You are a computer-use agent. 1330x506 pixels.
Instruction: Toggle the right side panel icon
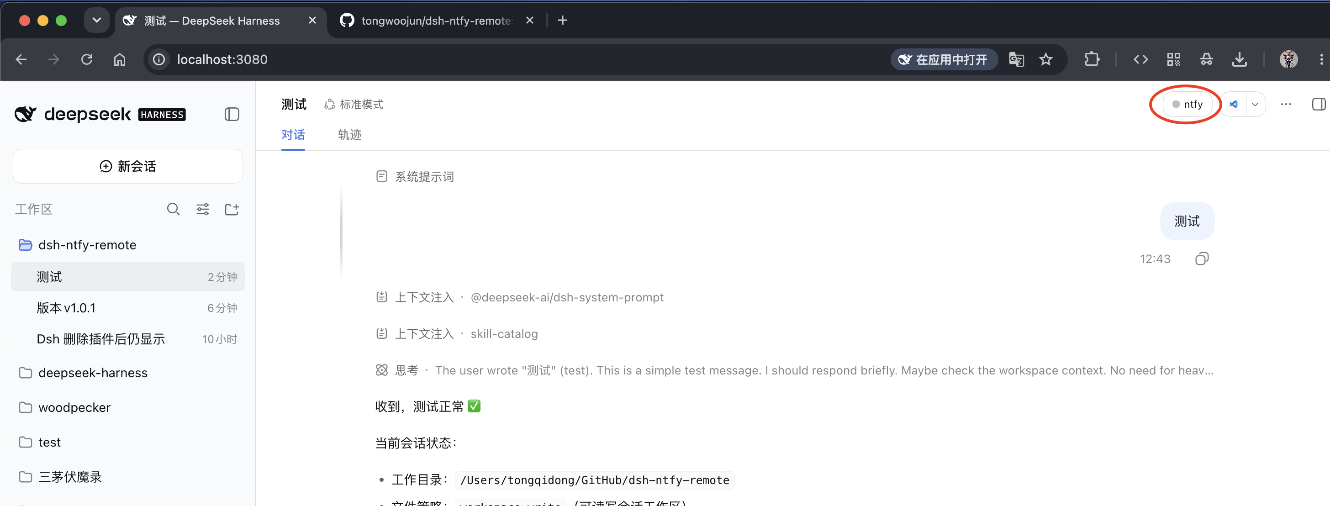pos(1318,104)
